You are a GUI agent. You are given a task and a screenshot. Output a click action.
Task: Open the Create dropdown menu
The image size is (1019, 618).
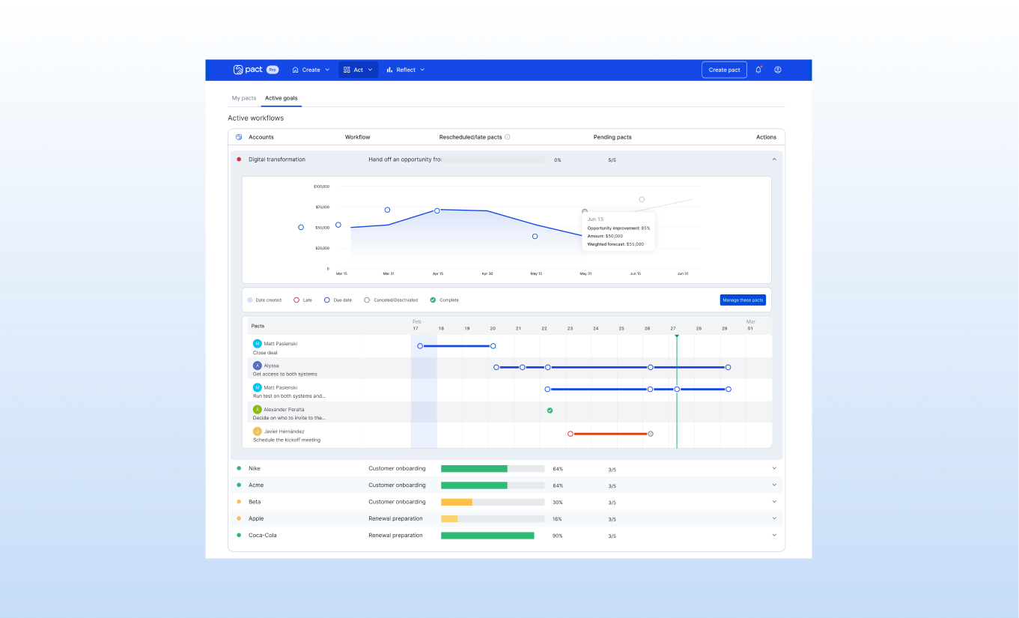point(311,70)
